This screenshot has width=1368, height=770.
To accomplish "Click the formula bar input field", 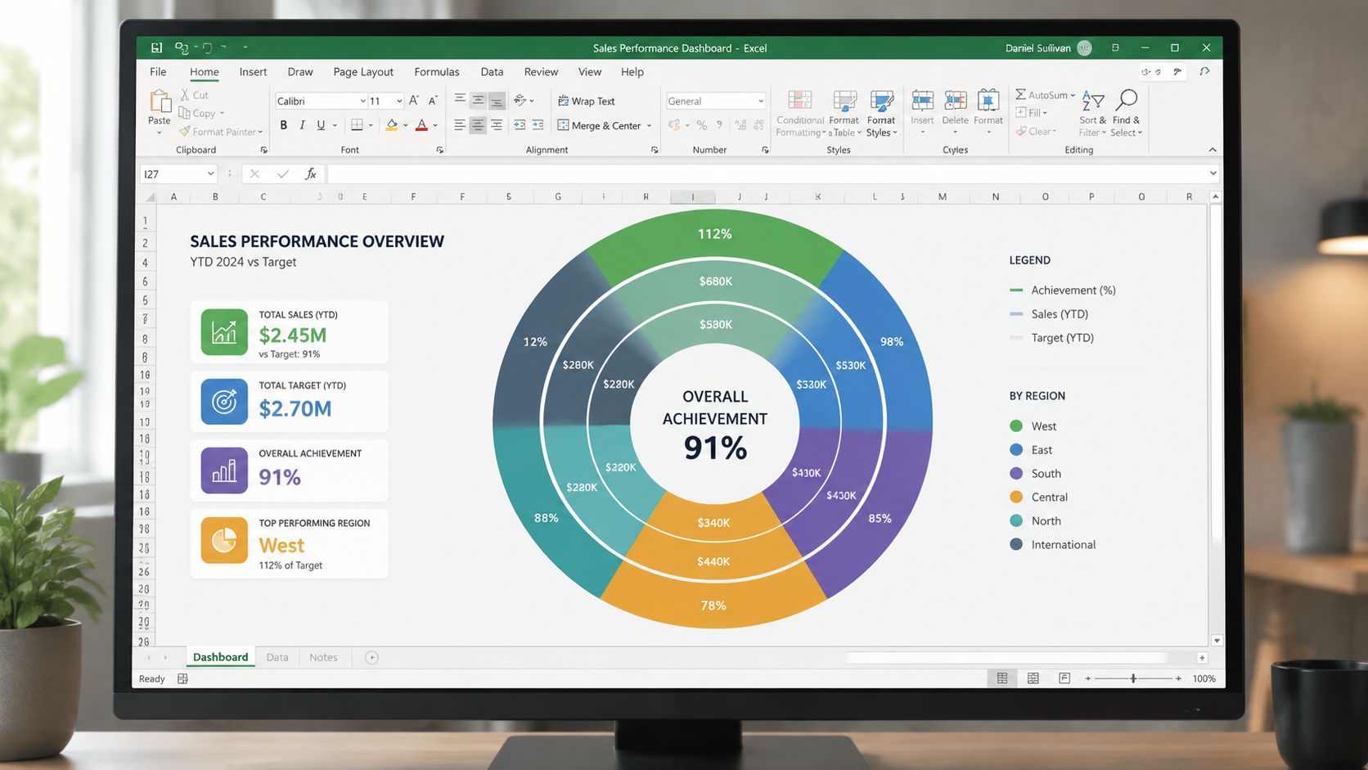I will 767,173.
